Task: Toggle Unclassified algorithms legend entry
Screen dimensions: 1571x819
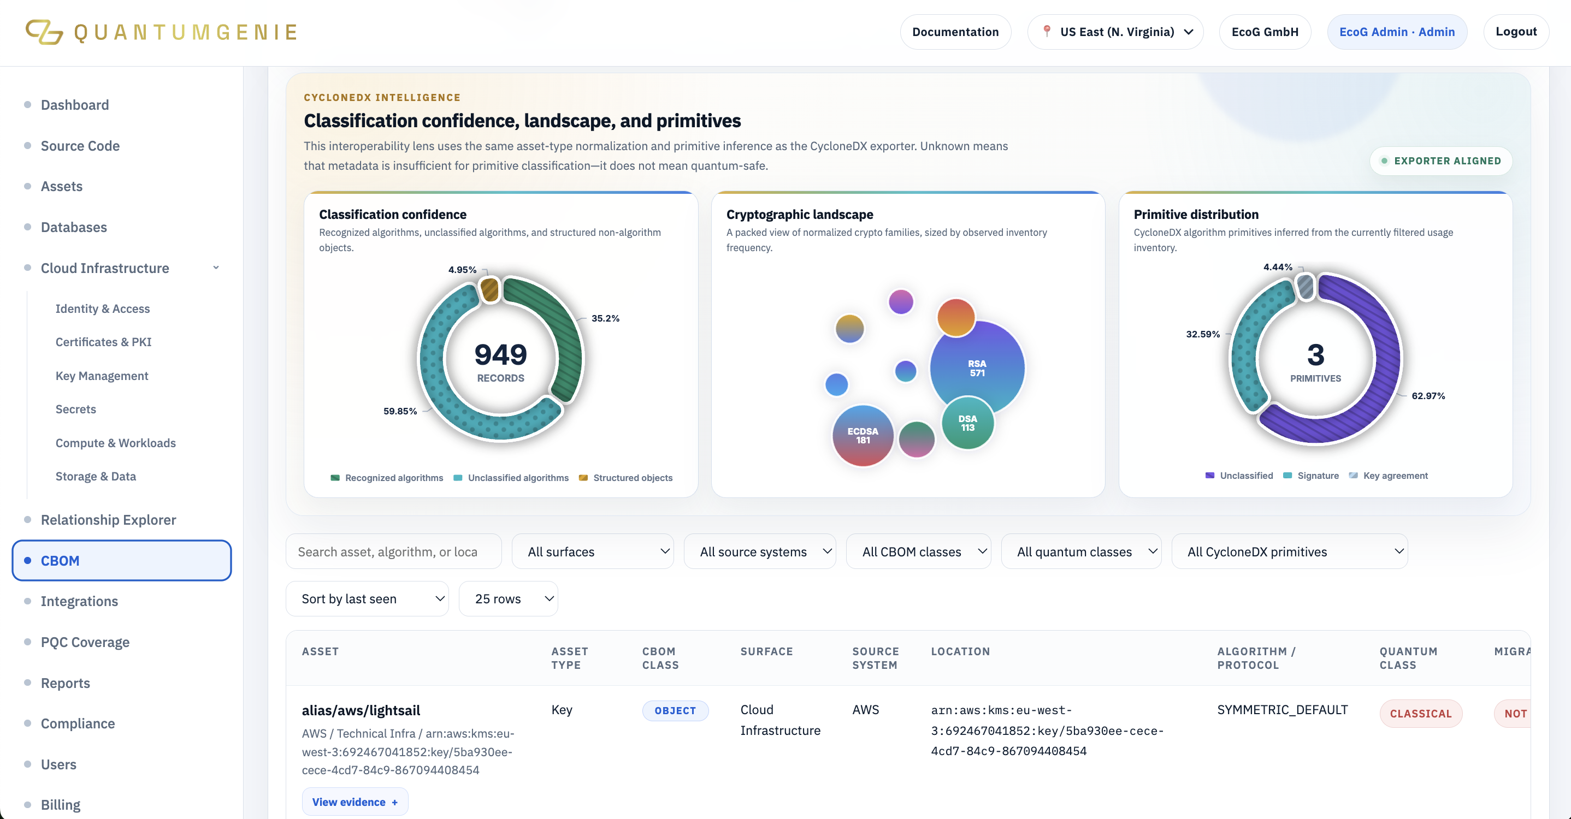Action: pyautogui.click(x=511, y=478)
